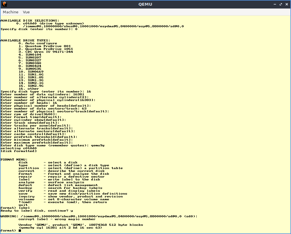This screenshot has height=234, width=291.
Task: Click the 'tracks per zone[default]' line
Action: pos(35,126)
